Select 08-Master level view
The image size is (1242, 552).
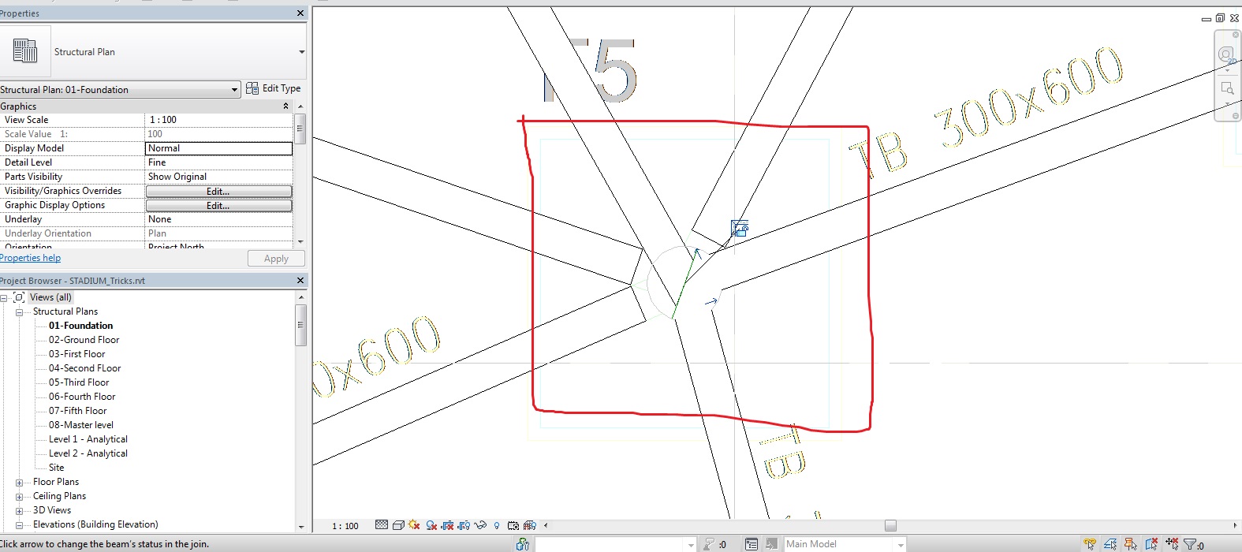point(80,425)
